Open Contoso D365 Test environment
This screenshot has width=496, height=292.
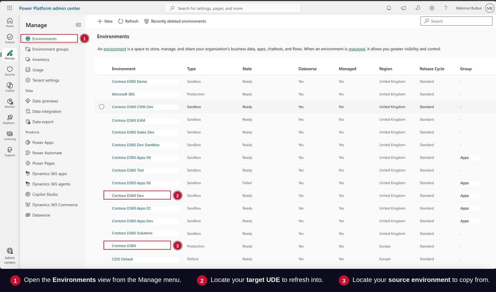[128, 170]
